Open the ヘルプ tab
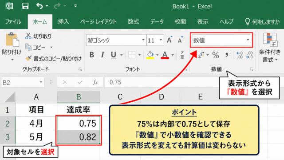 click(x=226, y=22)
